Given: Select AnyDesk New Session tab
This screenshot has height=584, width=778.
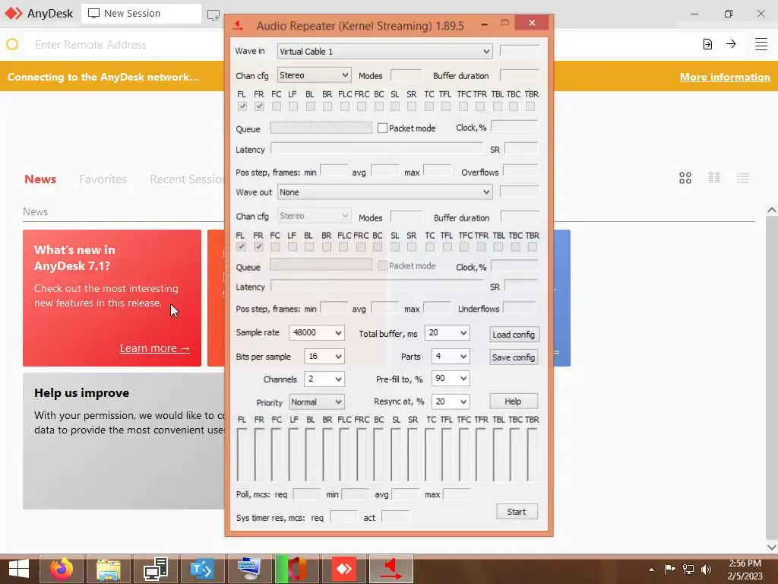Looking at the screenshot, I should point(141,14).
